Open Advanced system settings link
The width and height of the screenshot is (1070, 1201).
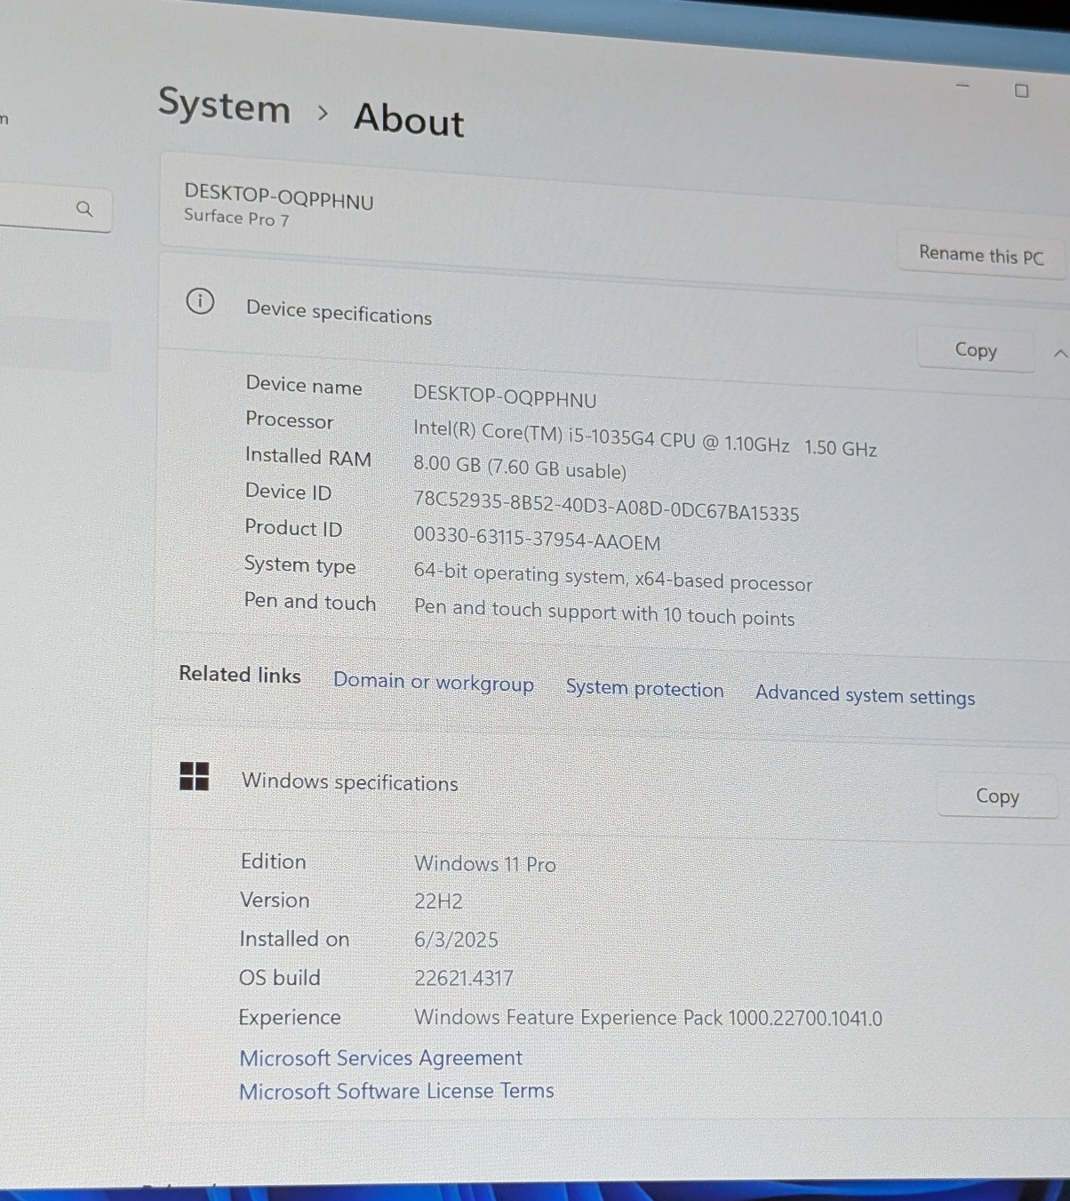coord(865,695)
